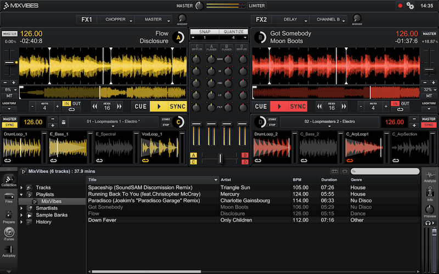Click the crossfader slider in the mixer
The image size is (439, 274).
(220, 158)
